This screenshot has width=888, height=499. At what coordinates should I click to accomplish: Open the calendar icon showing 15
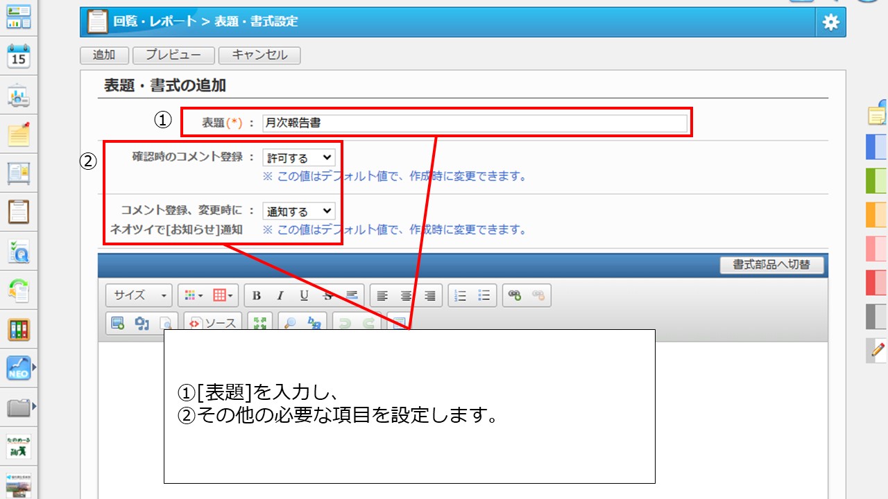click(19, 56)
